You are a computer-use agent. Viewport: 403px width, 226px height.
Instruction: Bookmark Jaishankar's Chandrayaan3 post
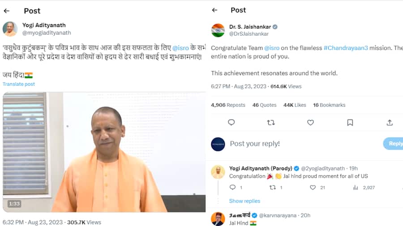coord(350,122)
